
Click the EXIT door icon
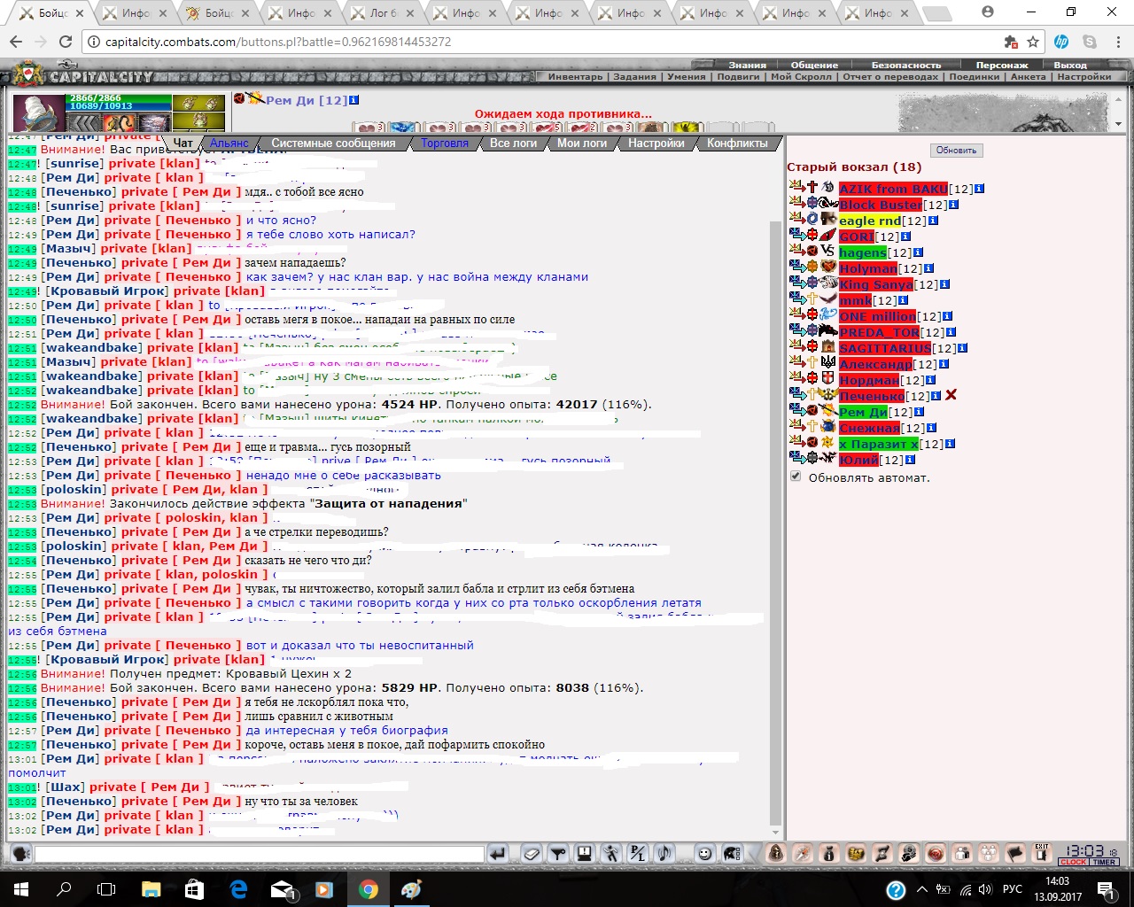[1042, 853]
